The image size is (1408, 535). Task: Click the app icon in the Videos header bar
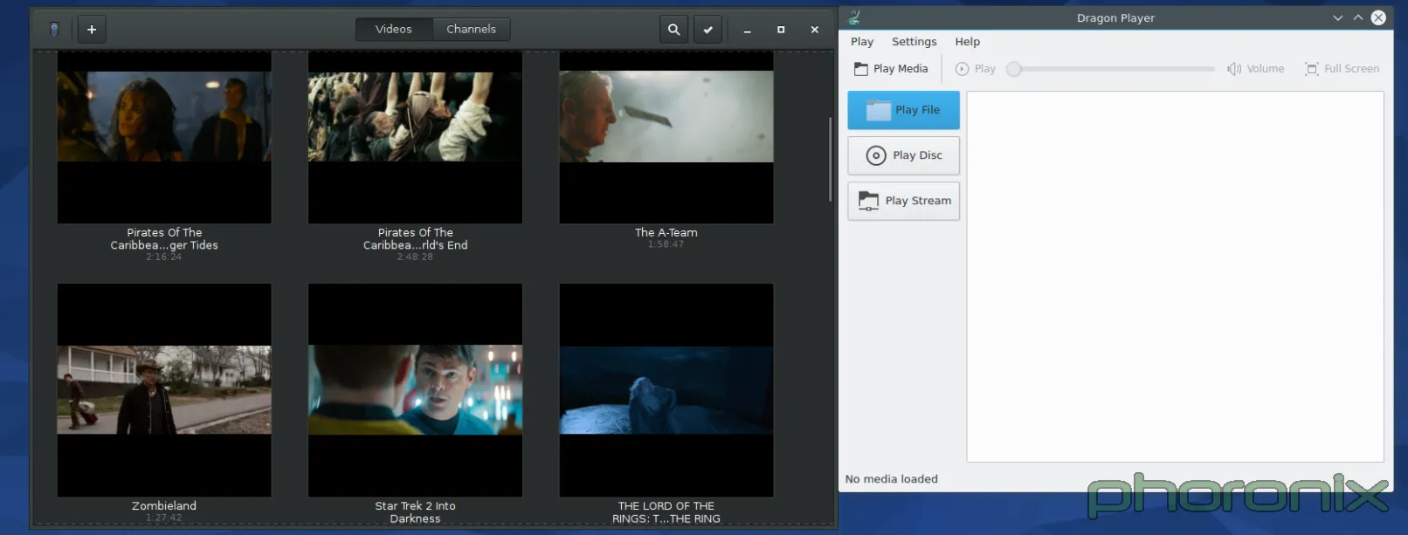(54, 30)
